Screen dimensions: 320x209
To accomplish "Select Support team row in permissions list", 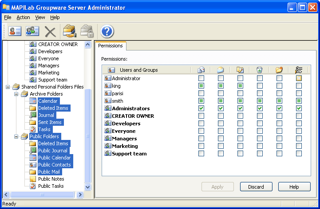I will pos(206,154).
